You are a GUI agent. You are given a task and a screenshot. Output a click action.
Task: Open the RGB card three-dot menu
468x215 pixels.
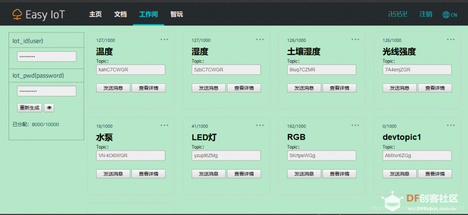click(355, 125)
